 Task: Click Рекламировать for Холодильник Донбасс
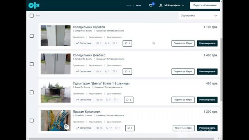point(207,72)
